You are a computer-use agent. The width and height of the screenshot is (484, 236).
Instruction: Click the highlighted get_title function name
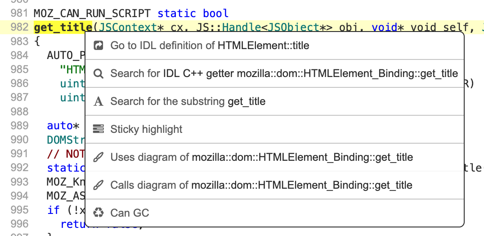pyautogui.click(x=63, y=27)
